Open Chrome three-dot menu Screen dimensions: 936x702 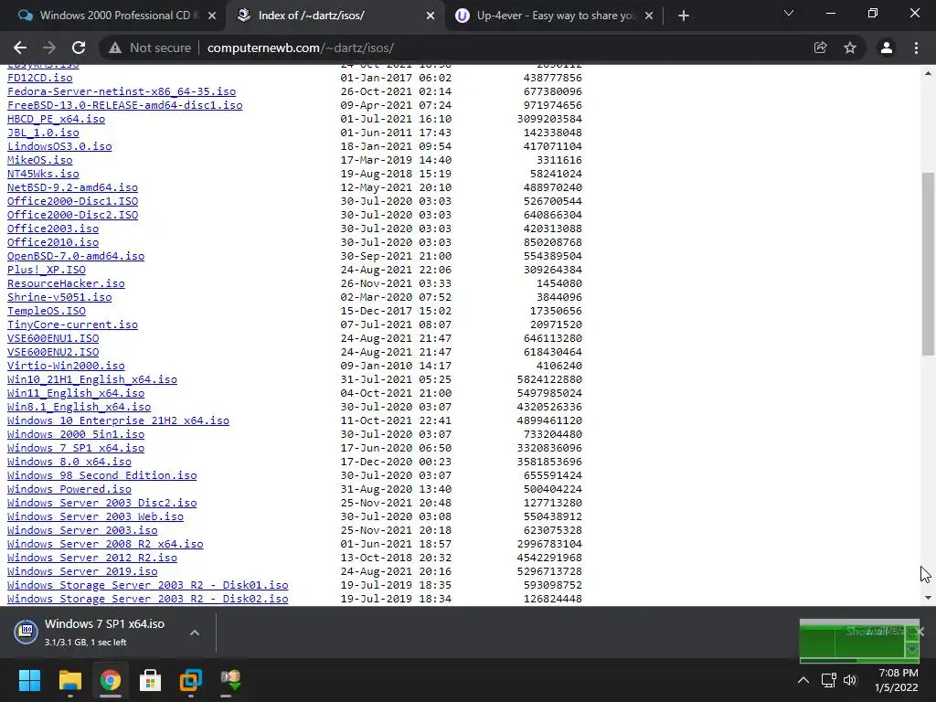tap(916, 48)
